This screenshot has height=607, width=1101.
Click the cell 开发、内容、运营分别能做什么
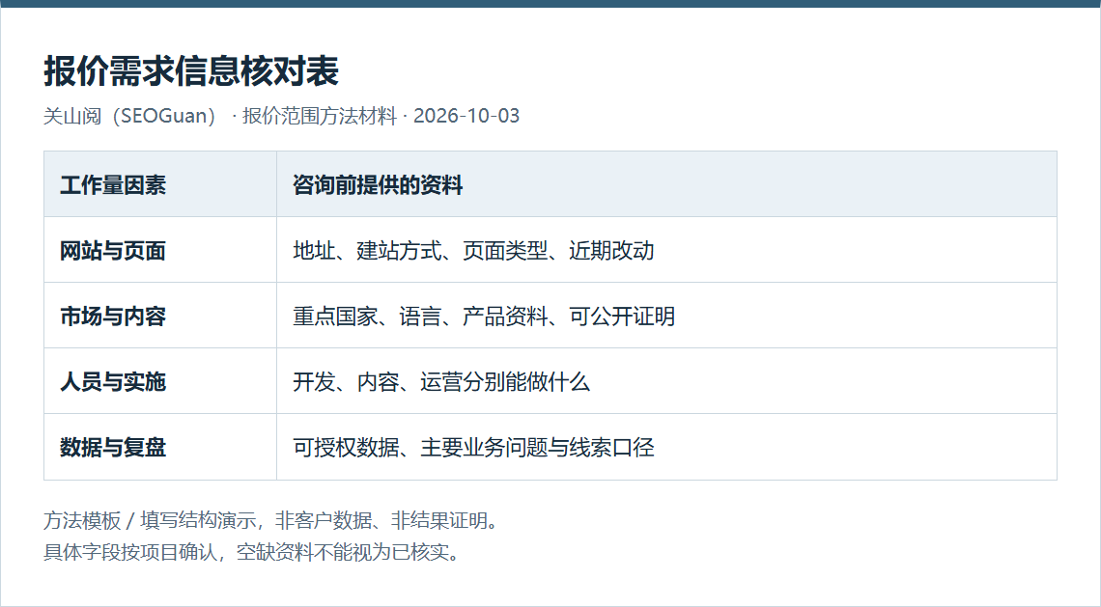click(666, 381)
